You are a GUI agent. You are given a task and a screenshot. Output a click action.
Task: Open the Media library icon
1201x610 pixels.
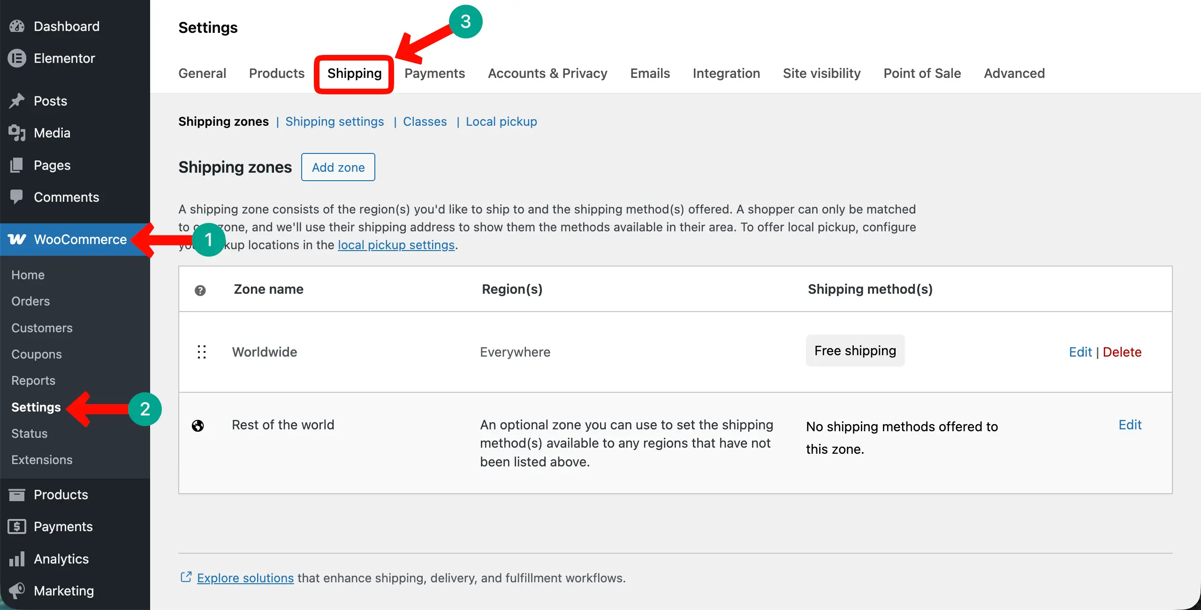coord(17,133)
